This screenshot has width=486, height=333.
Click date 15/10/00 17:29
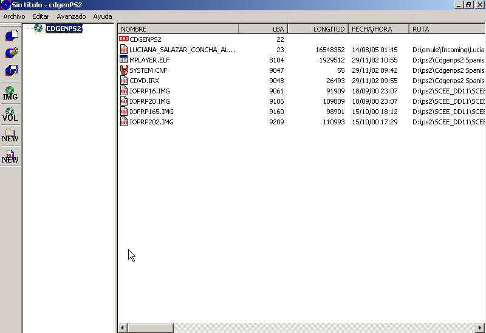[375, 122]
